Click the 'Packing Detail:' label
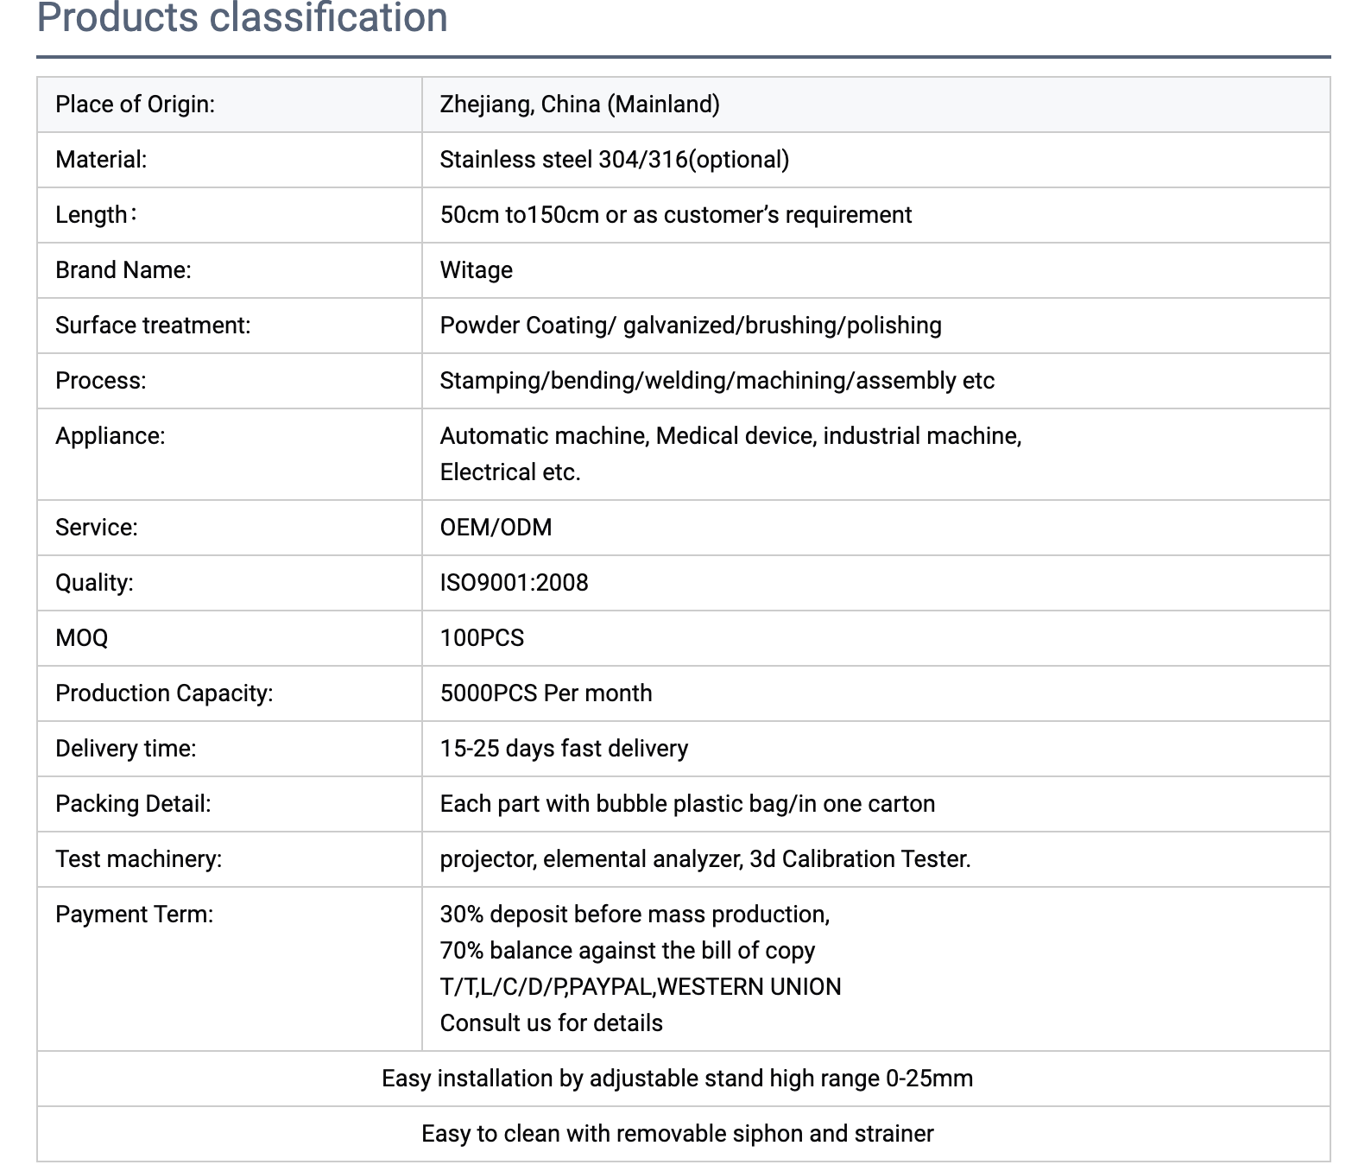This screenshot has width=1352, height=1171. click(x=133, y=804)
